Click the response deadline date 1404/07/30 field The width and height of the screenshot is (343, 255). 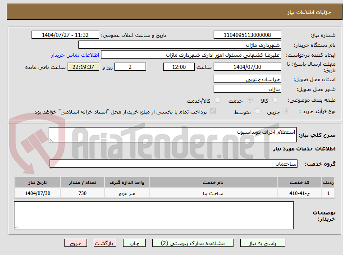(x=247, y=67)
